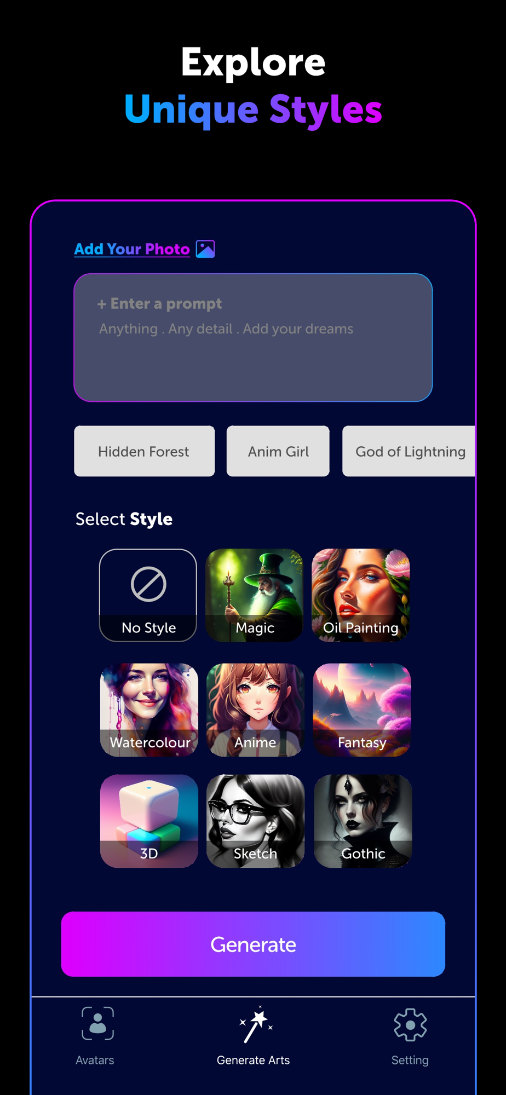Pick the 3D cube style
The height and width of the screenshot is (1095, 506).
pos(149,821)
